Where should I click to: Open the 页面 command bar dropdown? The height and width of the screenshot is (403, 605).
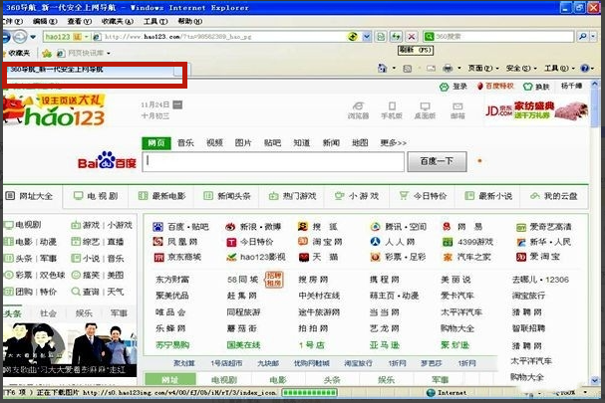[x=483, y=69]
